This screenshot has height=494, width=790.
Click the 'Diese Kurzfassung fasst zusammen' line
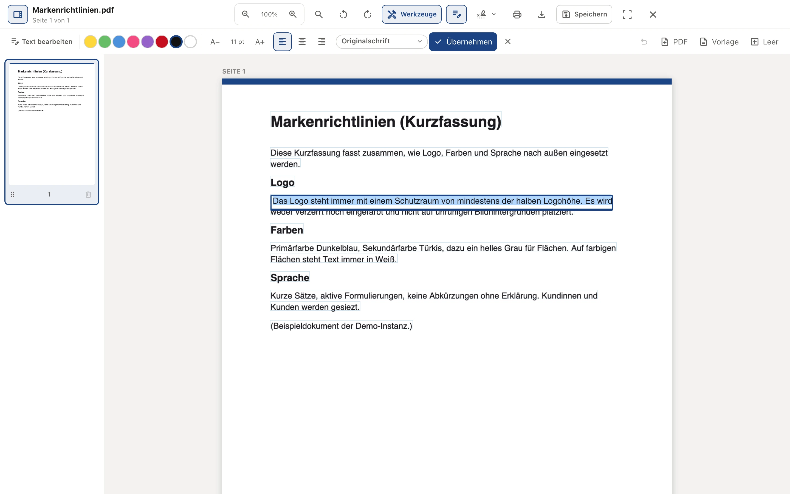pos(439,153)
